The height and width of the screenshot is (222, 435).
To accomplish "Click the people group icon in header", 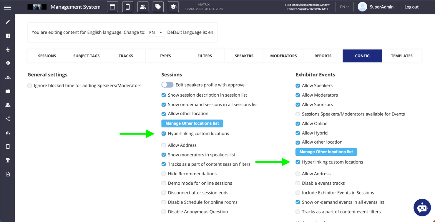I will pyautogui.click(x=143, y=7).
